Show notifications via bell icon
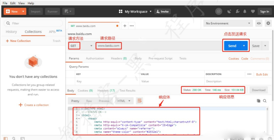 (x=245, y=11)
